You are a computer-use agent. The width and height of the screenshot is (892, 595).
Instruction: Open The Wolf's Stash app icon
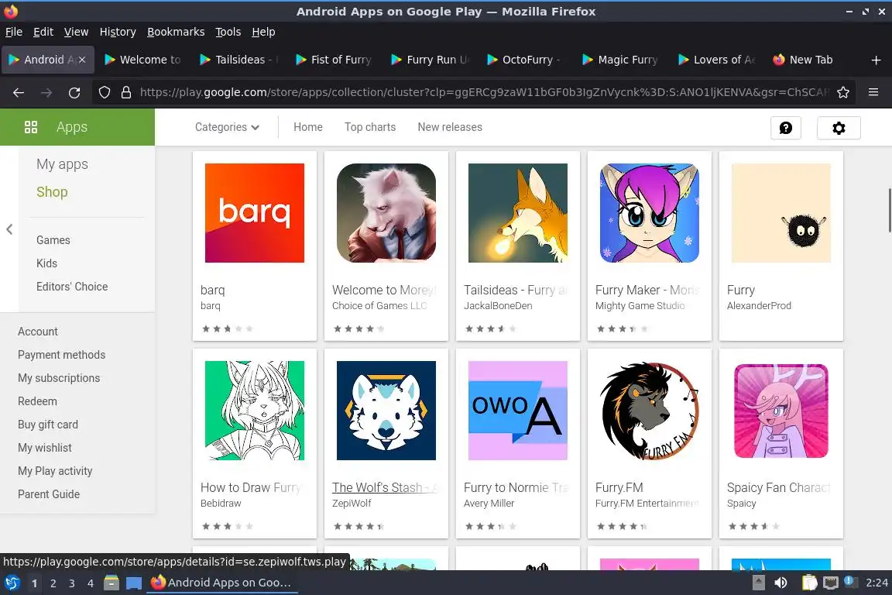click(386, 411)
